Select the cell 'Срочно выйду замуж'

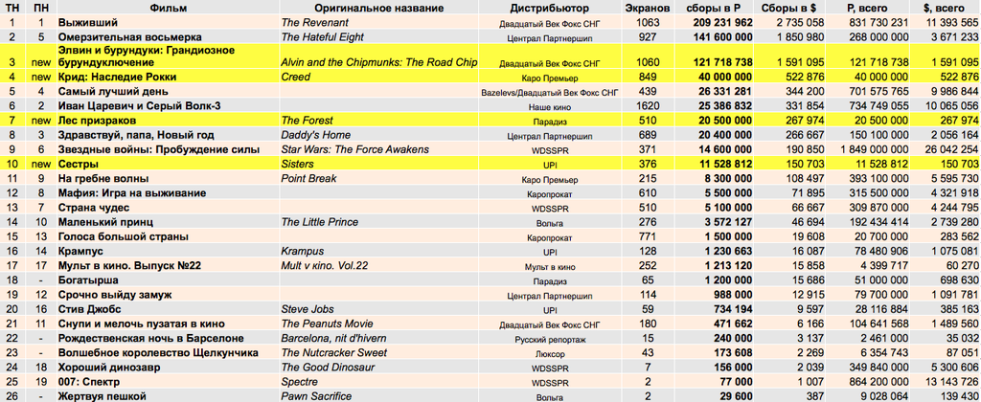115,295
